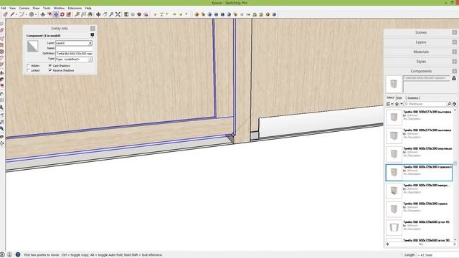Screen dimensions: 459x258
Task: Close the Entity Info panel
Action: 93,29
